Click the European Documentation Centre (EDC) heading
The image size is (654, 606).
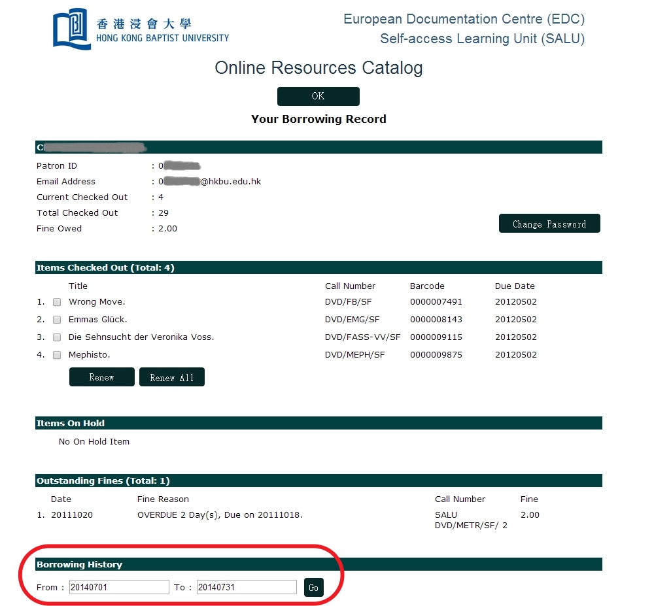pyautogui.click(x=464, y=19)
